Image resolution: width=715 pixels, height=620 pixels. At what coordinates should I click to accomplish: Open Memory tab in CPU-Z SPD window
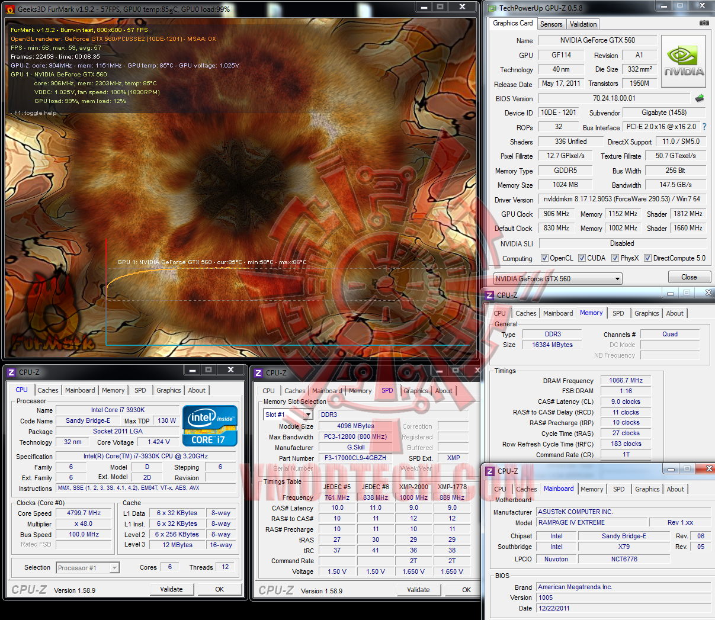click(x=360, y=391)
